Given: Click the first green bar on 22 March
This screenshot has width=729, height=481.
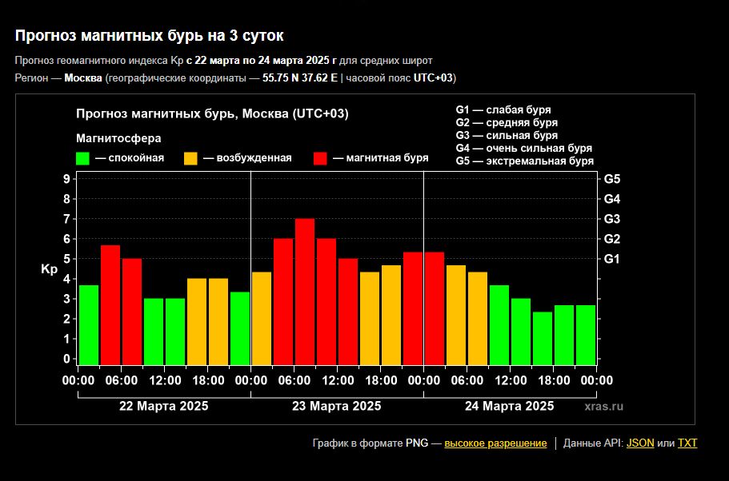Looking at the screenshot, I should coord(89,324).
